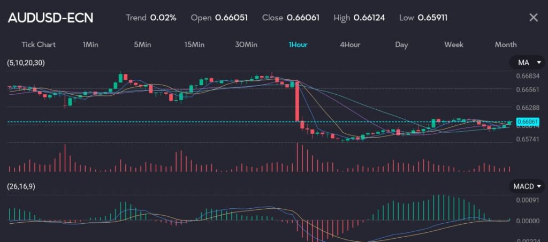Click the AUDUSD-ECN symbol title
The width and height of the screenshot is (548, 242).
(50, 18)
